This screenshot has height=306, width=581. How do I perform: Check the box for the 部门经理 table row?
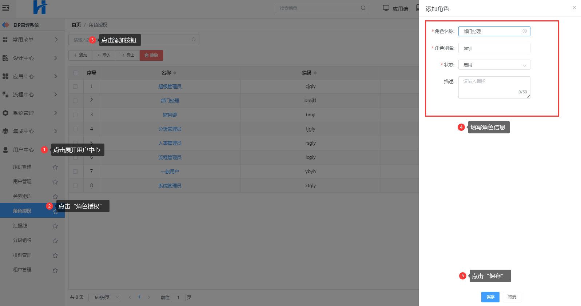click(x=75, y=101)
